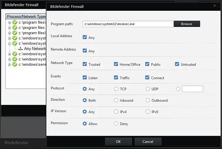Uncheck Any for Remote Address
222x149 pixels.
pyautogui.click(x=85, y=51)
